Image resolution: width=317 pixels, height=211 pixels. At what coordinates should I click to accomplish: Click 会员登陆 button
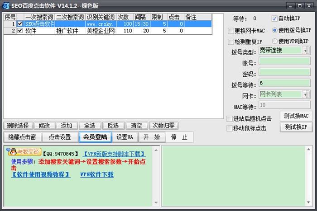[95, 137]
